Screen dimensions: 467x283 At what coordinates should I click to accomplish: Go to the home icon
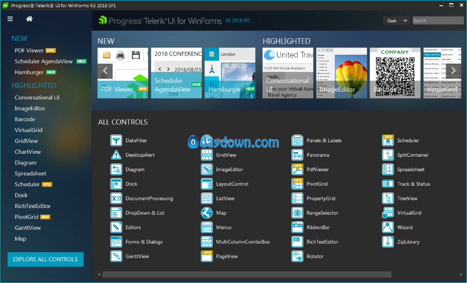29,19
